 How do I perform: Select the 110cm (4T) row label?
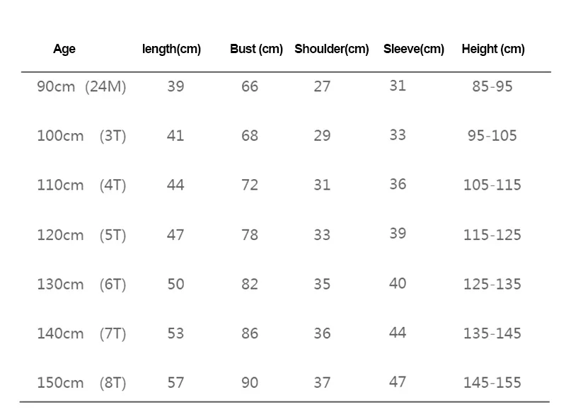coord(81,185)
